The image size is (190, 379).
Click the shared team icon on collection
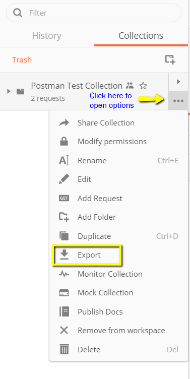click(x=130, y=85)
